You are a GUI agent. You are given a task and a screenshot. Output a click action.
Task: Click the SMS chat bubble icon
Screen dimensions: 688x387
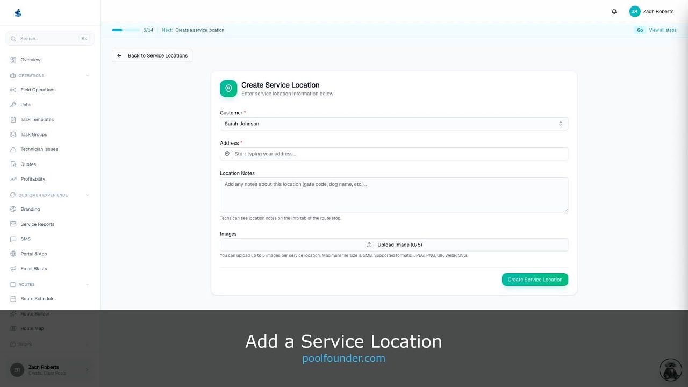13,239
